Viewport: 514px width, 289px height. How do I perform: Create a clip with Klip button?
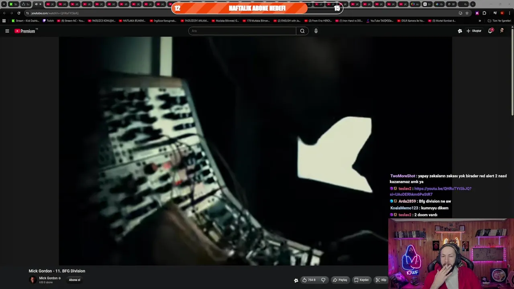[x=381, y=280]
